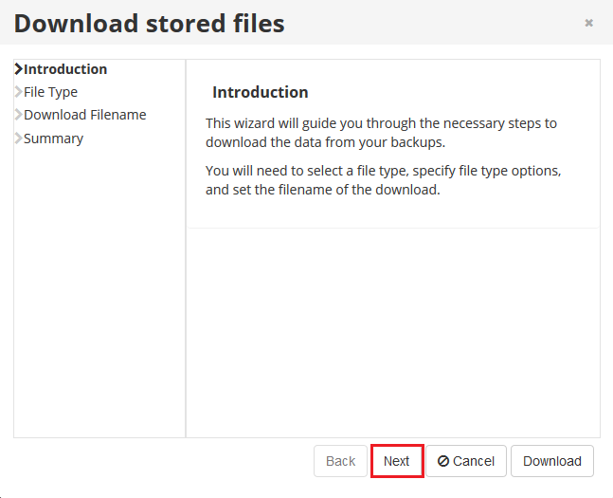Open the Download Filename step

pyautogui.click(x=85, y=115)
